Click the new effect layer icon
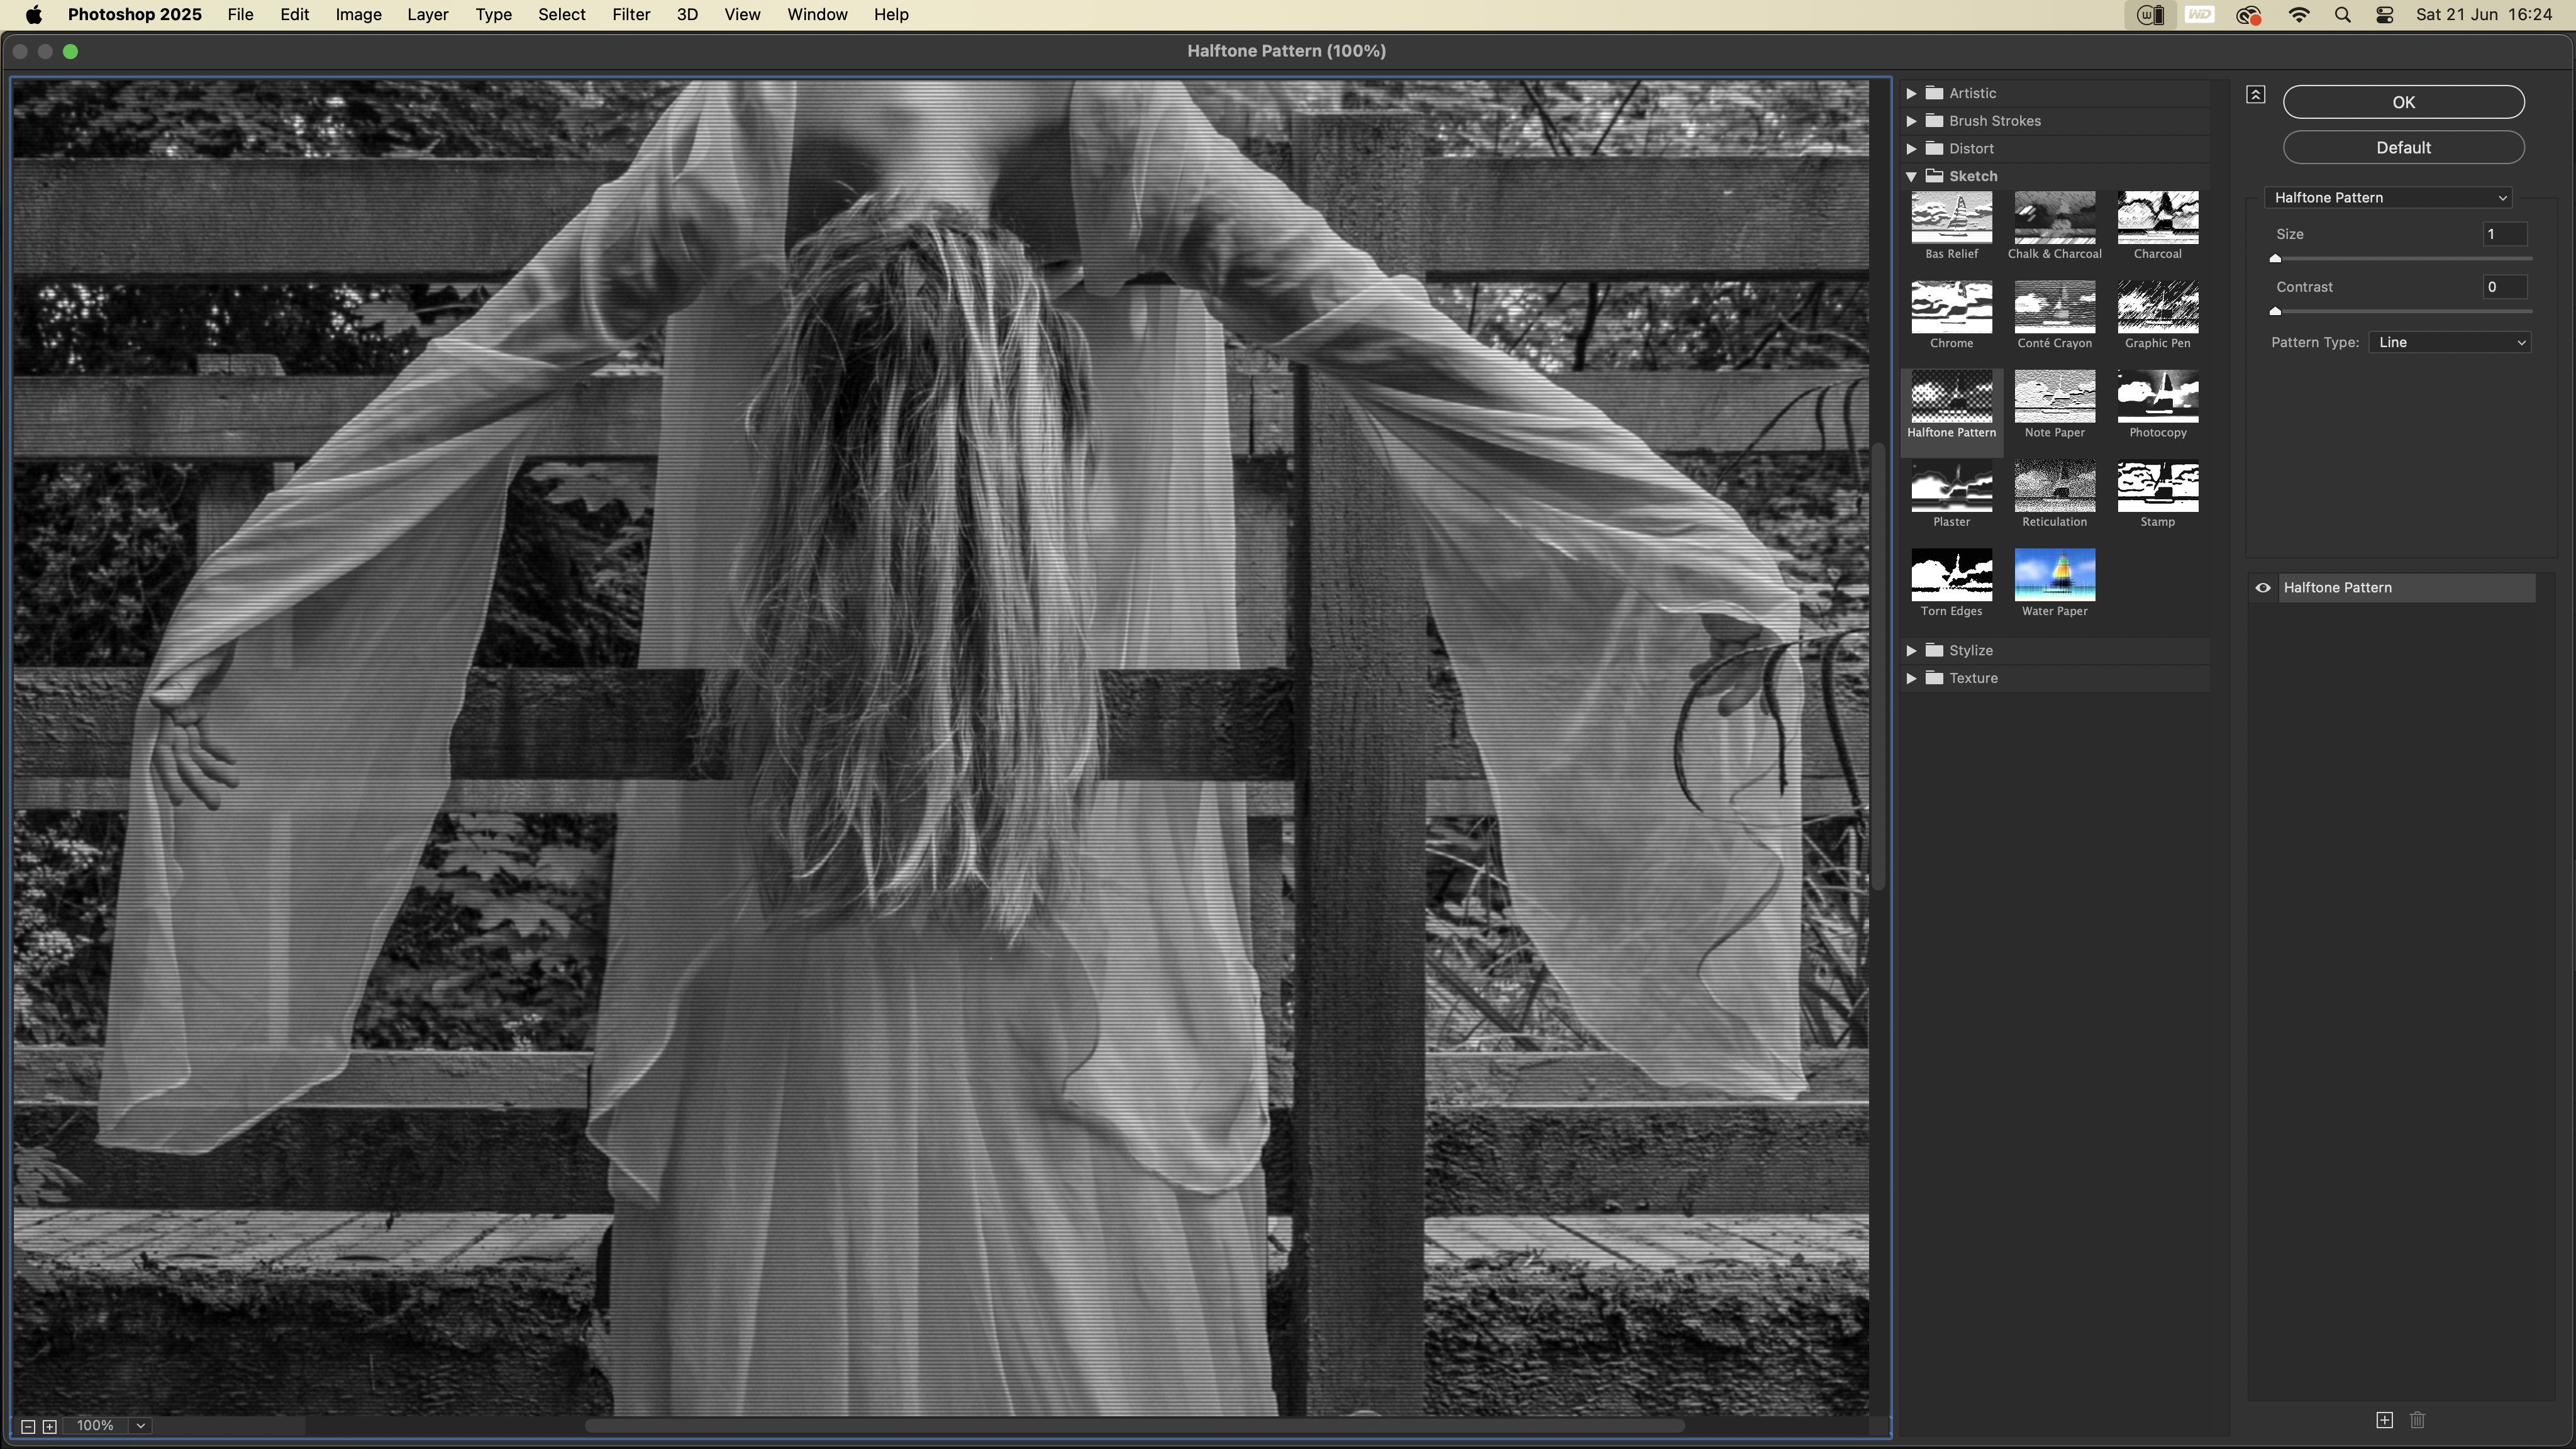Screen dimensions: 2576x1449 (2384, 1420)
